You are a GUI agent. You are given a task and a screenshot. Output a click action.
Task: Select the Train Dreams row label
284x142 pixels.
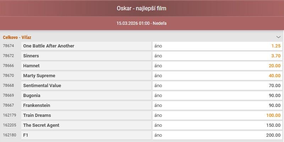pos(37,115)
